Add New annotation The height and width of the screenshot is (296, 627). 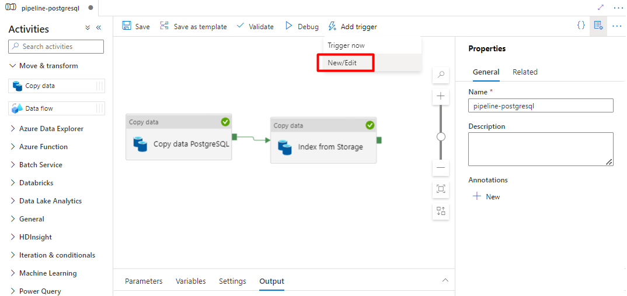point(486,197)
